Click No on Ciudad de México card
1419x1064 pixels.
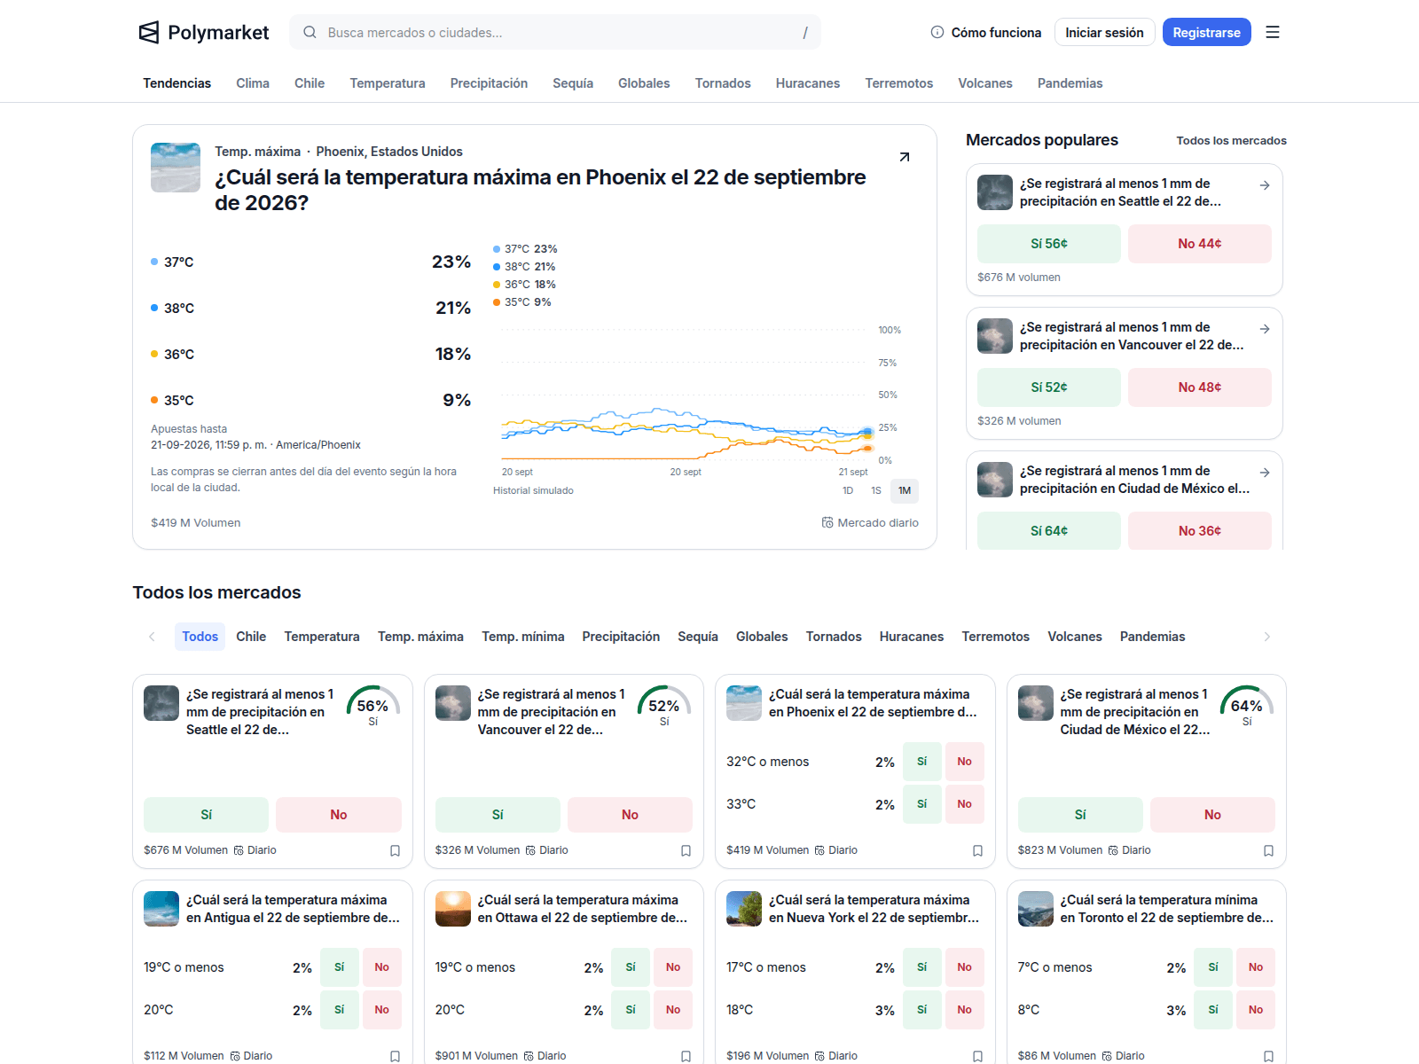[1212, 815]
